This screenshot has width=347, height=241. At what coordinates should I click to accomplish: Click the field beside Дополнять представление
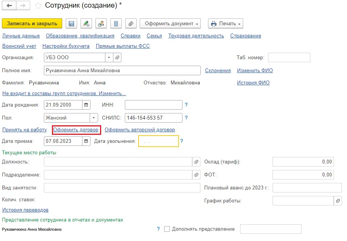click(271, 229)
